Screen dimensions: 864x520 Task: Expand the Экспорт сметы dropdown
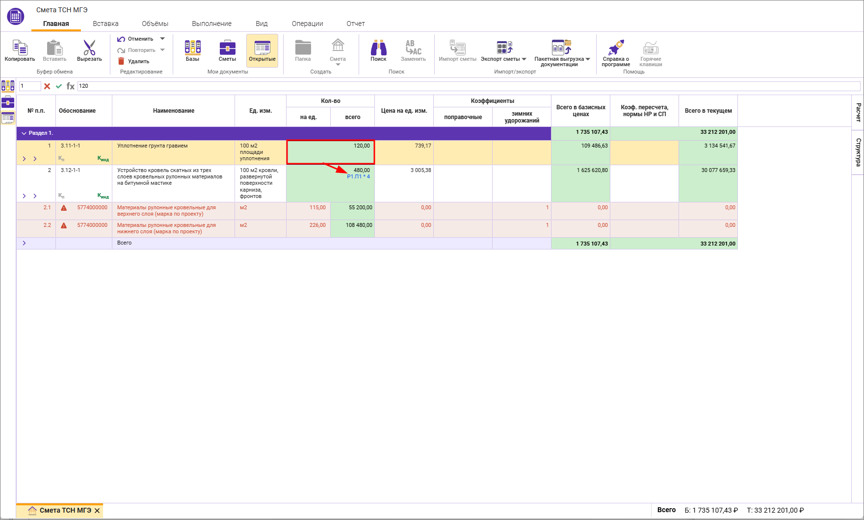pos(524,59)
